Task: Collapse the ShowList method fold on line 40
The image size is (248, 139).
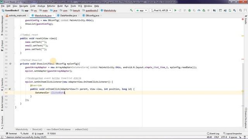Action: (x=14, y=64)
